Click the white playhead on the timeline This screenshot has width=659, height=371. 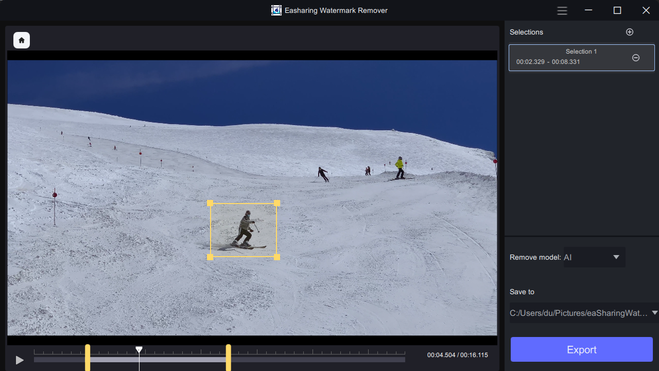click(139, 350)
